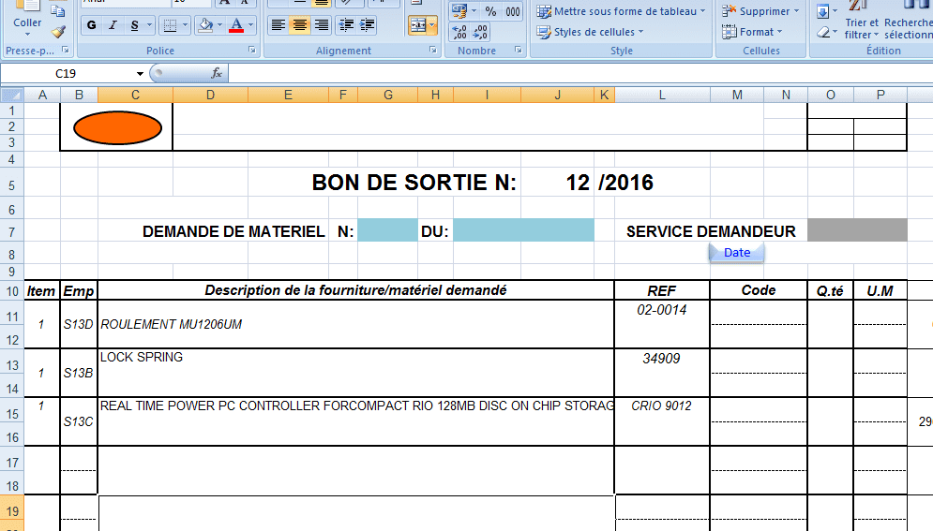Select Emp cell S13D
The image size is (933, 531).
point(79,324)
